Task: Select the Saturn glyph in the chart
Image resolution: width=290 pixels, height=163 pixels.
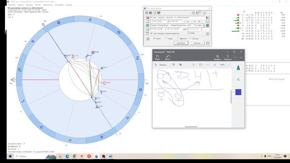Action: (x=96, y=103)
